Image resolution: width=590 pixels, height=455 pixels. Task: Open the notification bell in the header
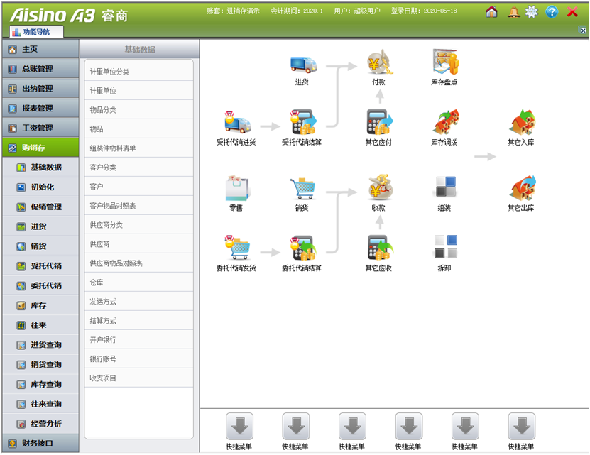[513, 12]
